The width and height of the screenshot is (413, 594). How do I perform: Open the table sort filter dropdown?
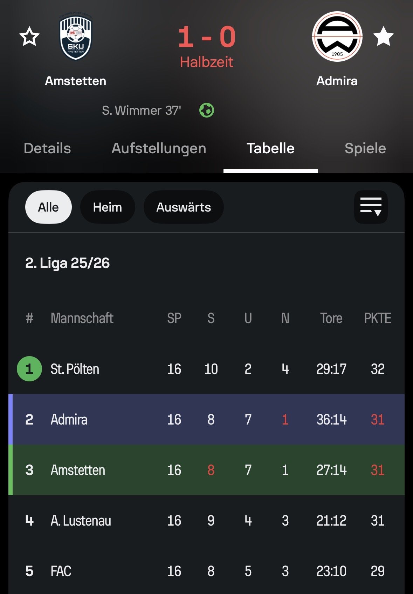371,207
